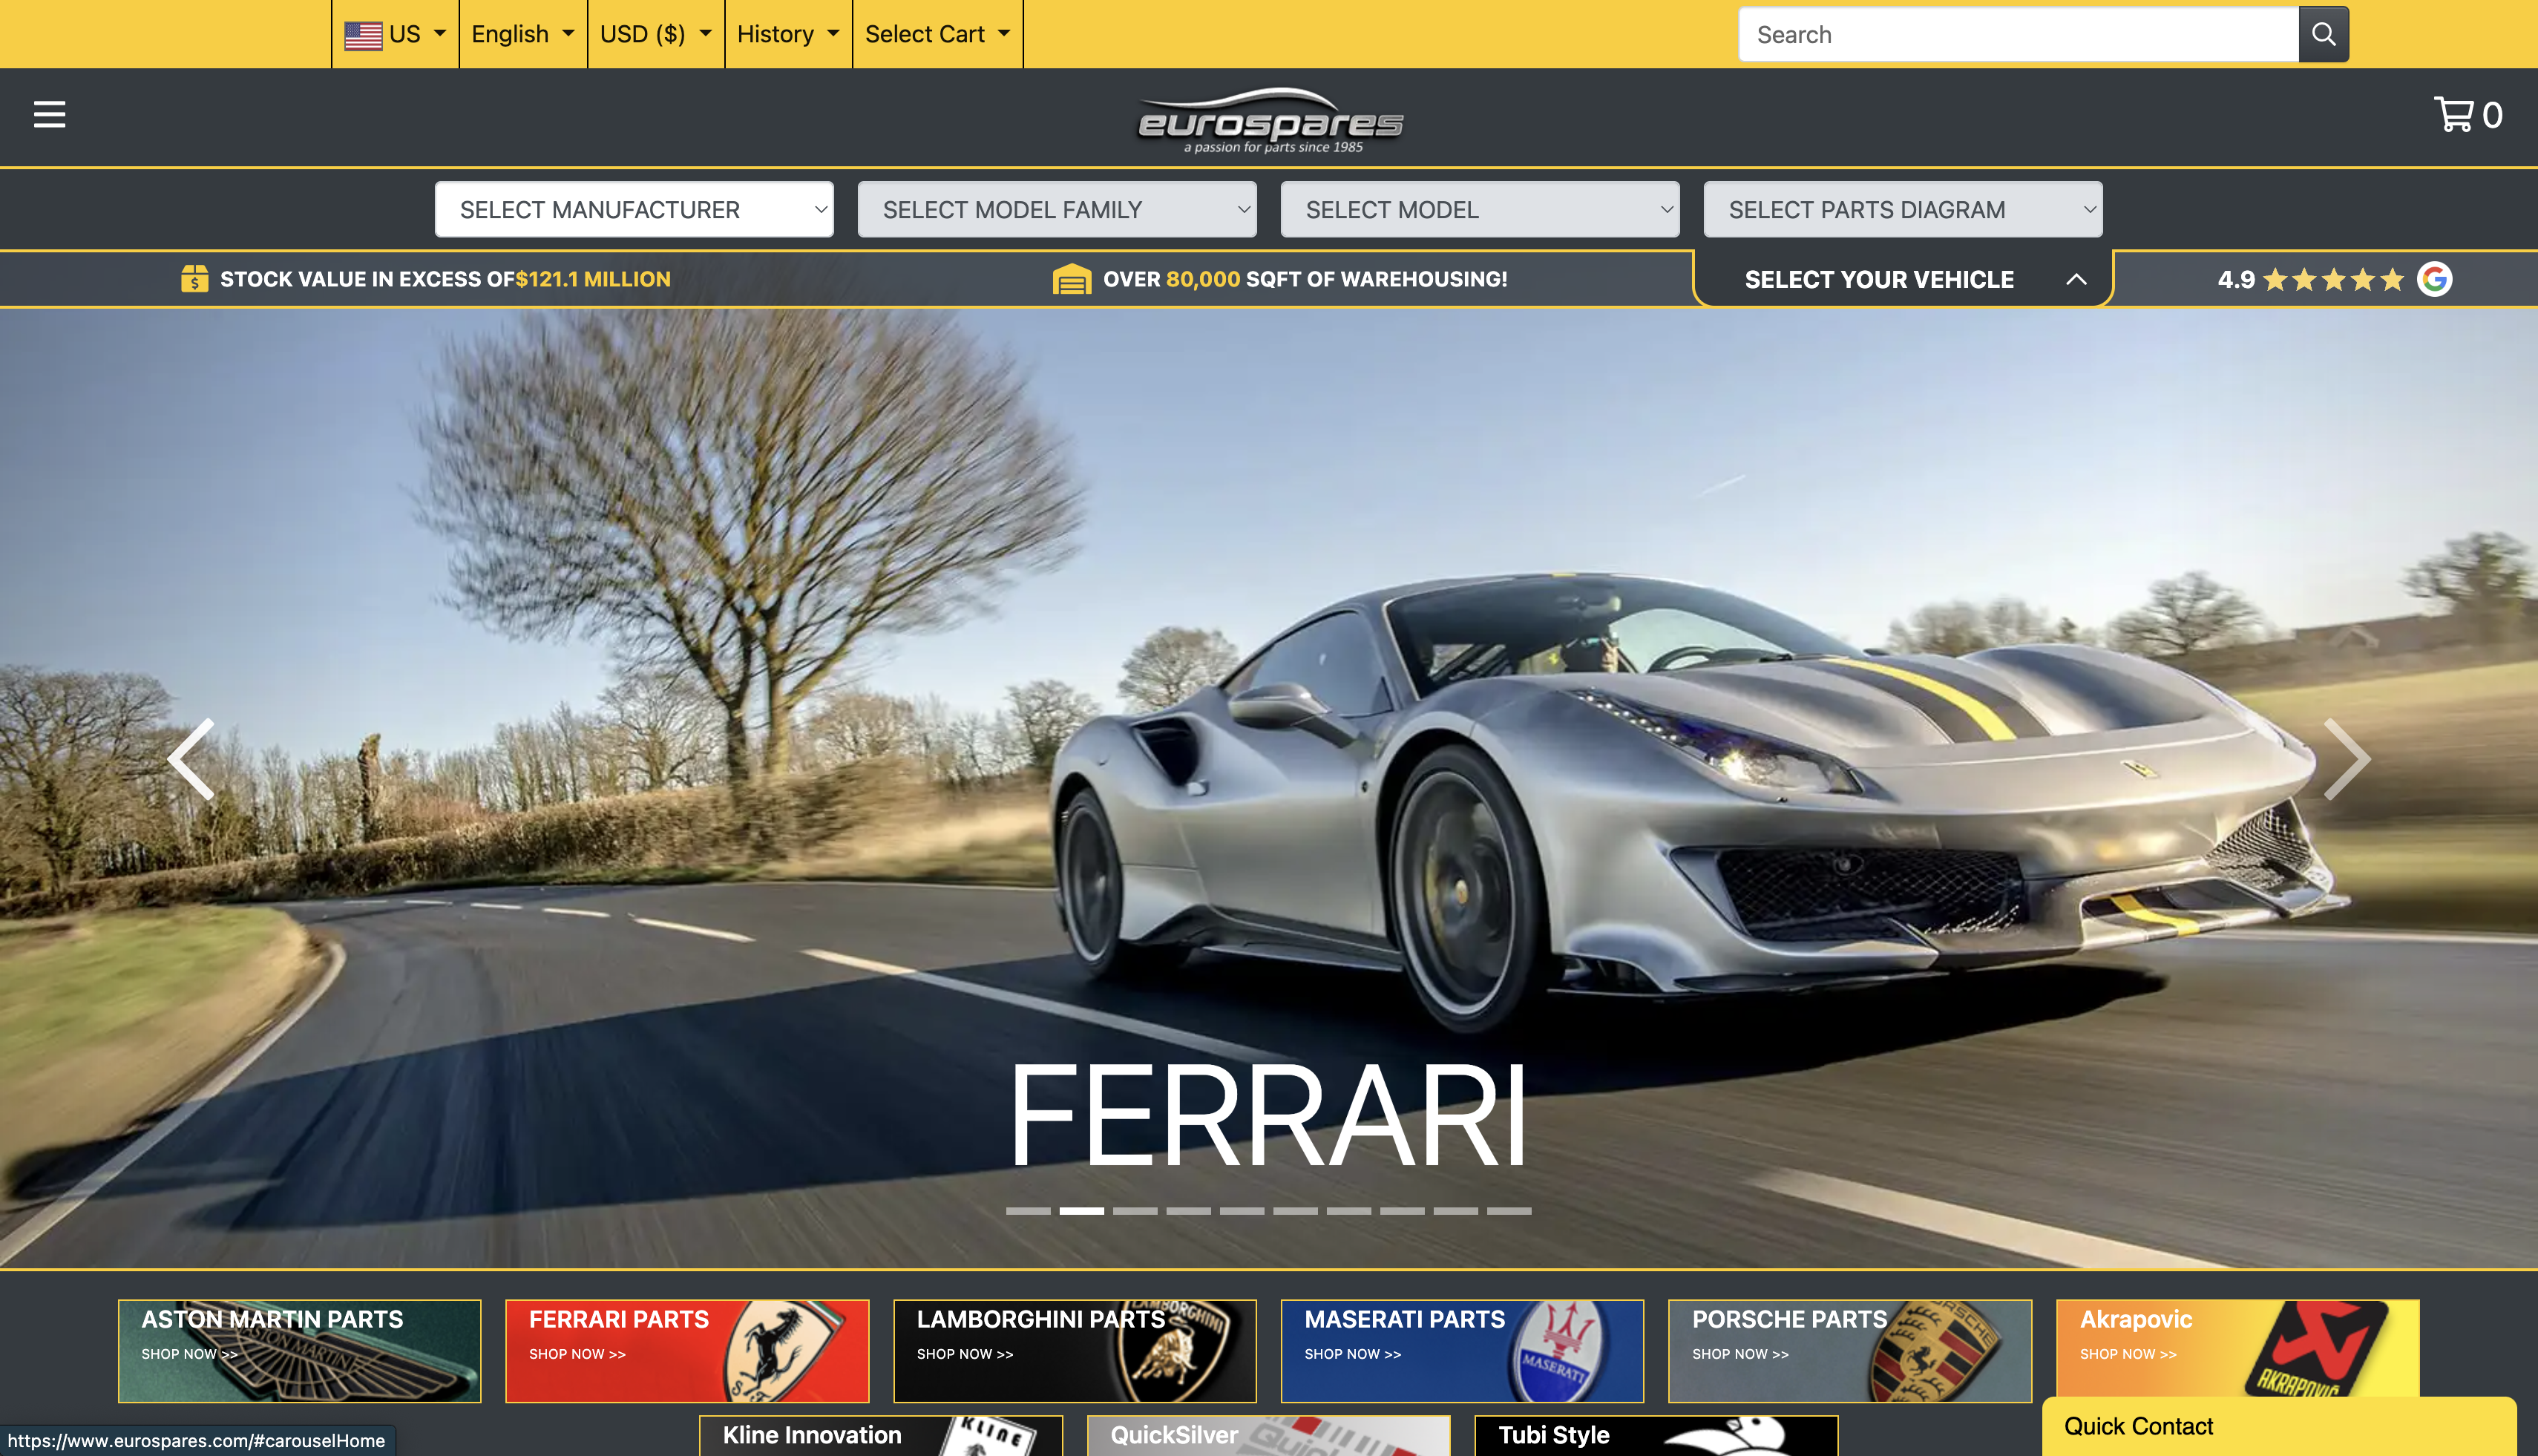Open QuickSilver banner
2538x1456 pixels.
tap(1268, 1435)
